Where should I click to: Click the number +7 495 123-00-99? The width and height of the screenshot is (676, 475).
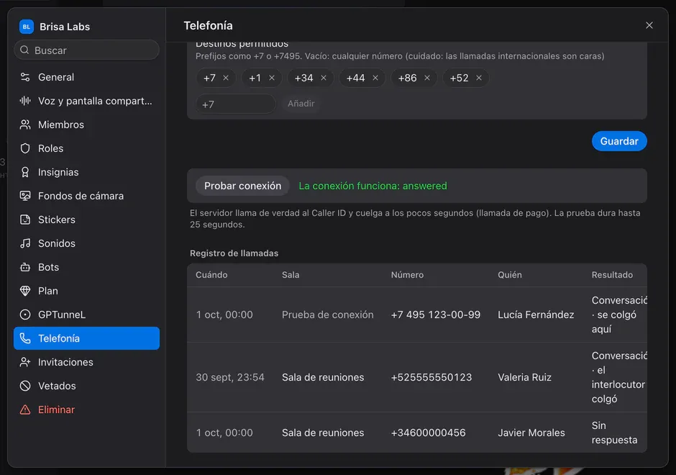pos(435,315)
